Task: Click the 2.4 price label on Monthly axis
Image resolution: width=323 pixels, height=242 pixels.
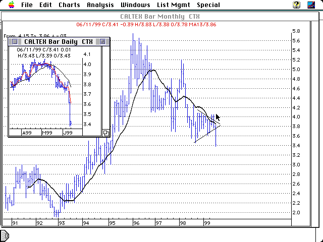Action: coord(296,194)
